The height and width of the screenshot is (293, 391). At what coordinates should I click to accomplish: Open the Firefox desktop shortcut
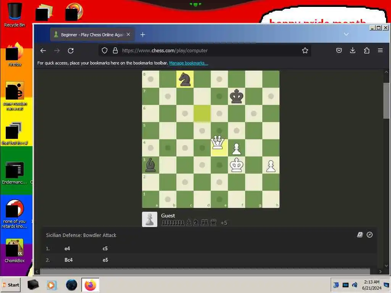coord(15,54)
